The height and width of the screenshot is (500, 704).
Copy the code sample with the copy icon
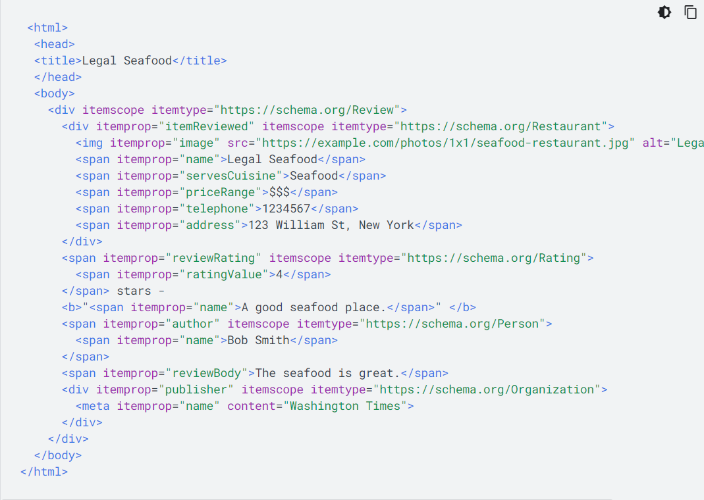point(690,12)
